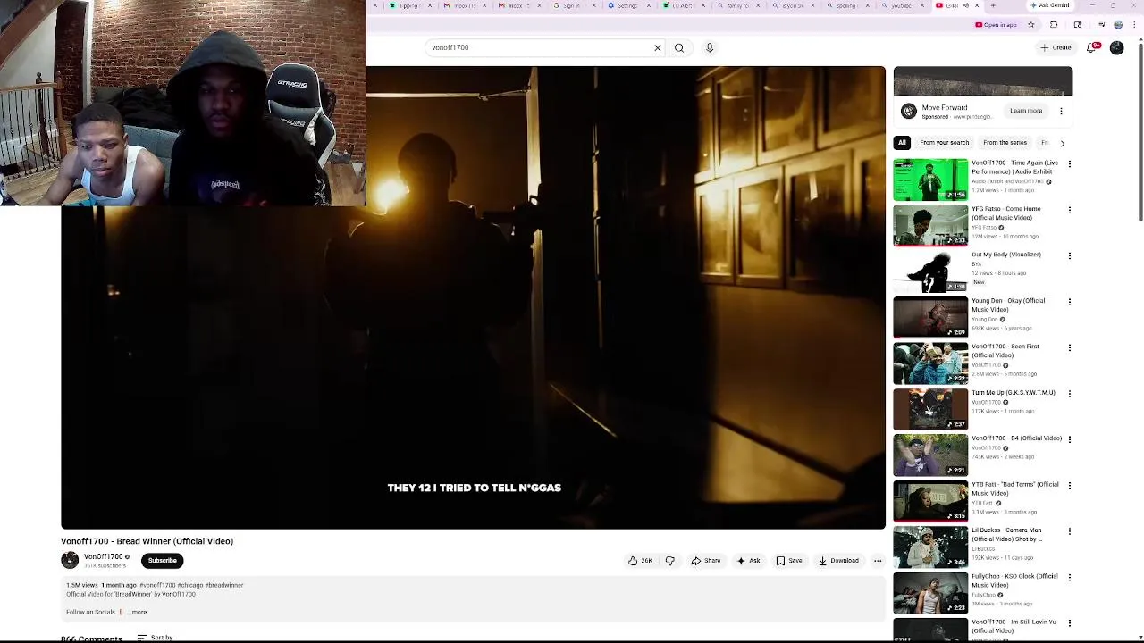Open options for KSO Glock video
Image resolution: width=1144 pixels, height=643 pixels.
(1069, 577)
